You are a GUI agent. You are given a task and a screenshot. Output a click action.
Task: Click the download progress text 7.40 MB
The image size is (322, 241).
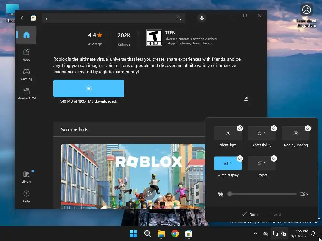point(88,101)
